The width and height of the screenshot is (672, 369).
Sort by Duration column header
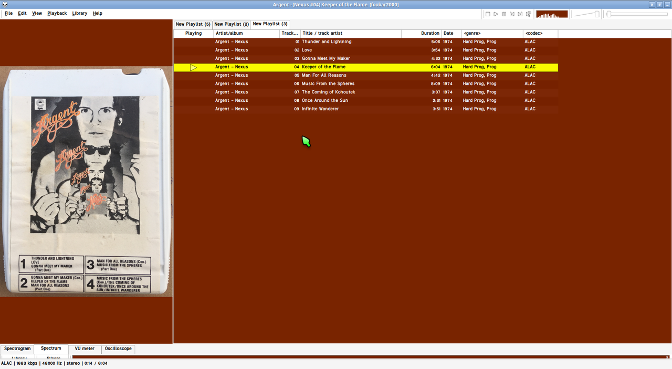point(421,34)
